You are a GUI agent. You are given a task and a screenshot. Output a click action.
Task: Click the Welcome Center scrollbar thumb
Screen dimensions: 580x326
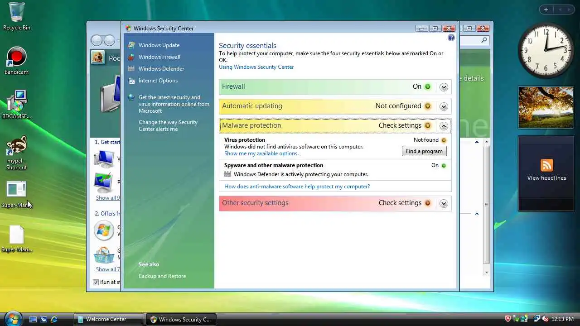tap(487, 205)
